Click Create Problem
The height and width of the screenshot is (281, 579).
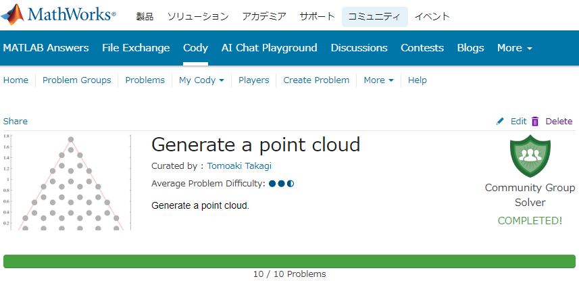point(316,80)
